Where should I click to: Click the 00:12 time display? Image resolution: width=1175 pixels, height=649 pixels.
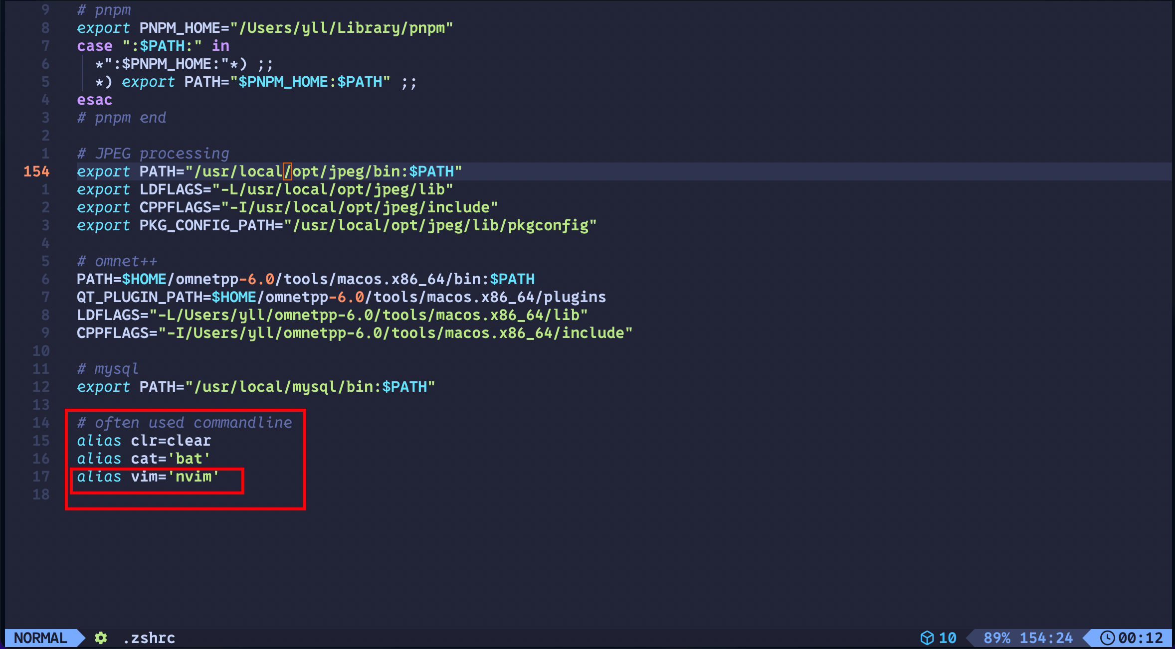[1140, 638]
